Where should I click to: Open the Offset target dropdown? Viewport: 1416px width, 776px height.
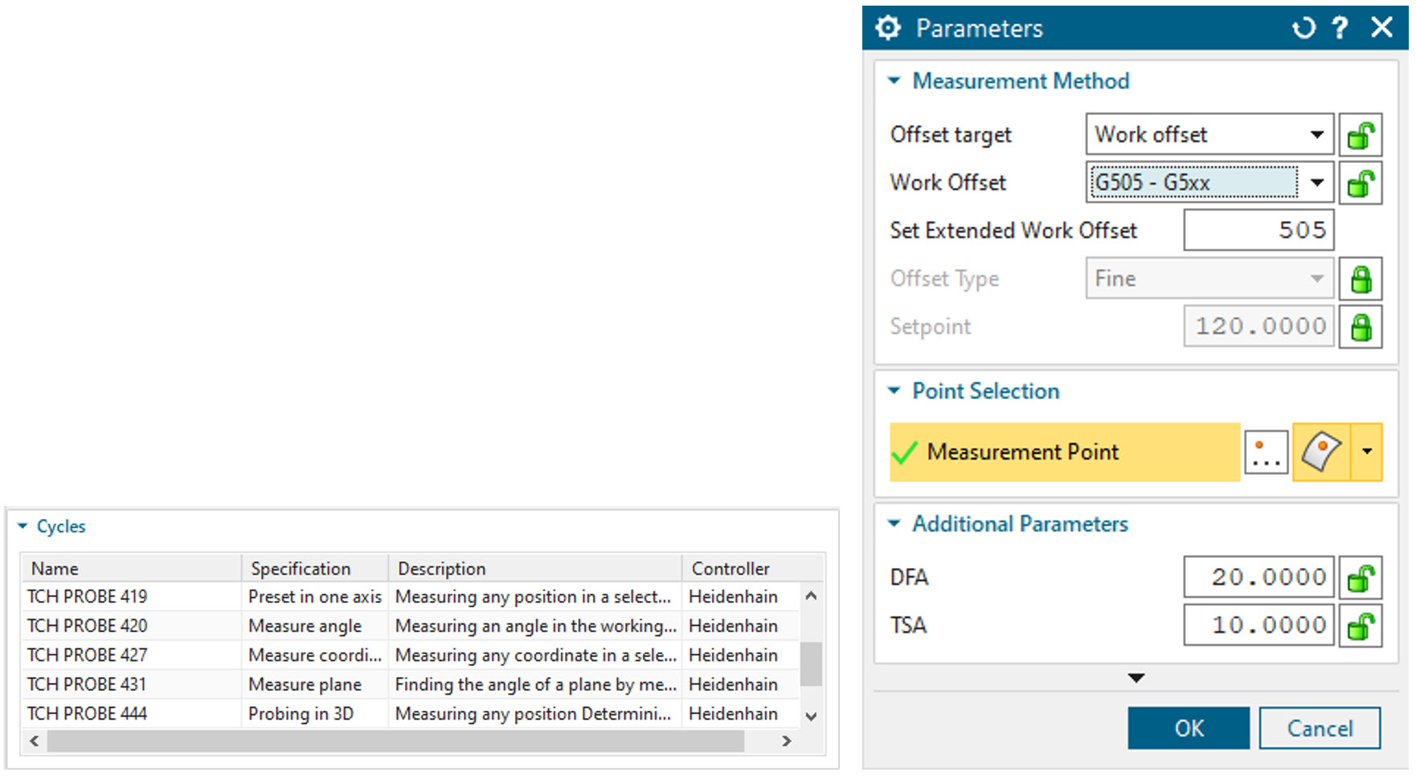coord(1316,135)
